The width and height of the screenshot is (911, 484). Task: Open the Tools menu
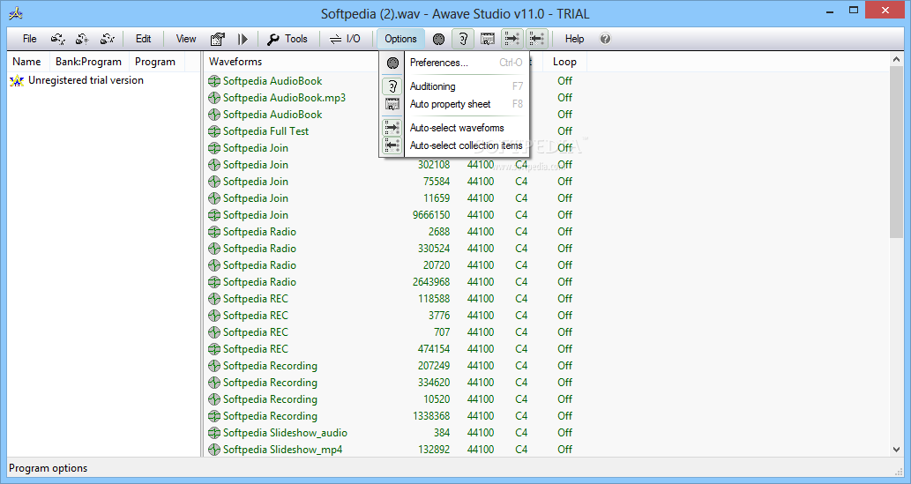pyautogui.click(x=287, y=39)
